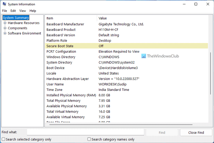Expand the Components tree node

coord(5,28)
